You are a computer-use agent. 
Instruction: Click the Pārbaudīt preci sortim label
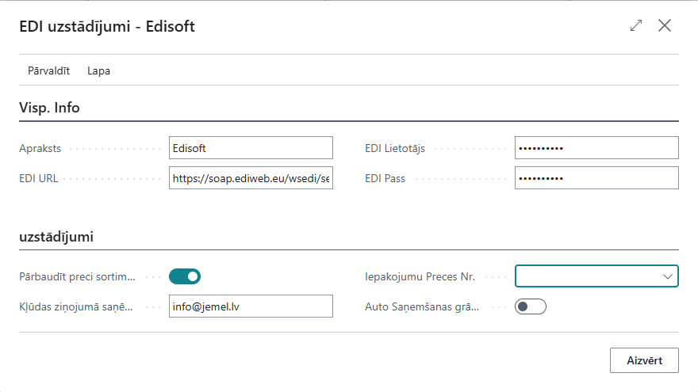(x=77, y=277)
